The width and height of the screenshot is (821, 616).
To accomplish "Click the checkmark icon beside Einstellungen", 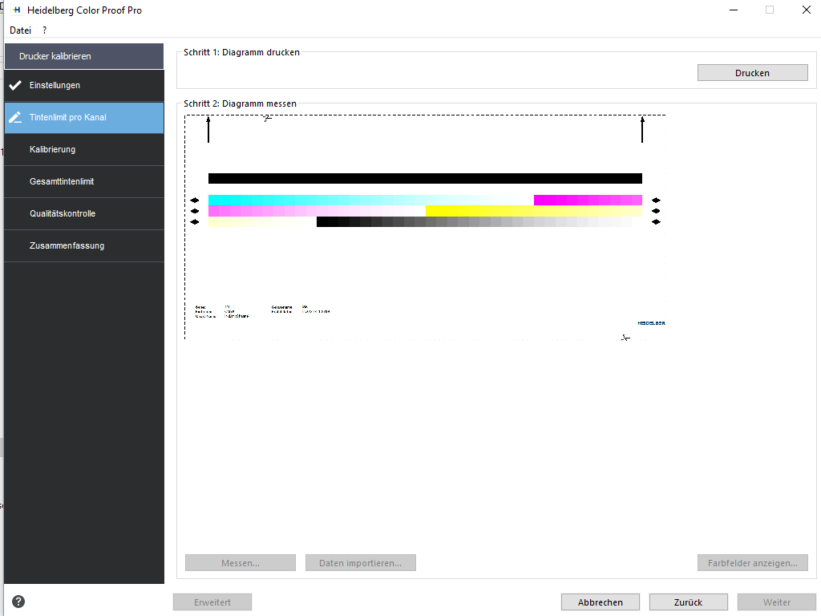I will 15,85.
